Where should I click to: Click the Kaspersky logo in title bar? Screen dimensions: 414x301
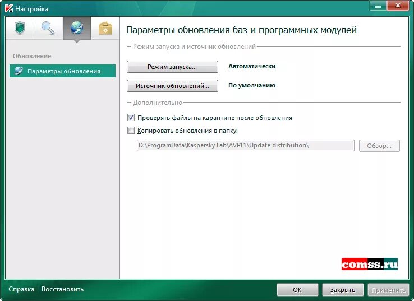pos(9,8)
